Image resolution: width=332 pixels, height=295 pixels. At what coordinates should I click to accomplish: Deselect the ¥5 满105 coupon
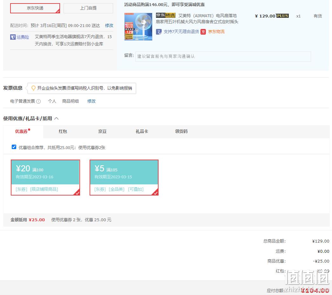point(124,177)
